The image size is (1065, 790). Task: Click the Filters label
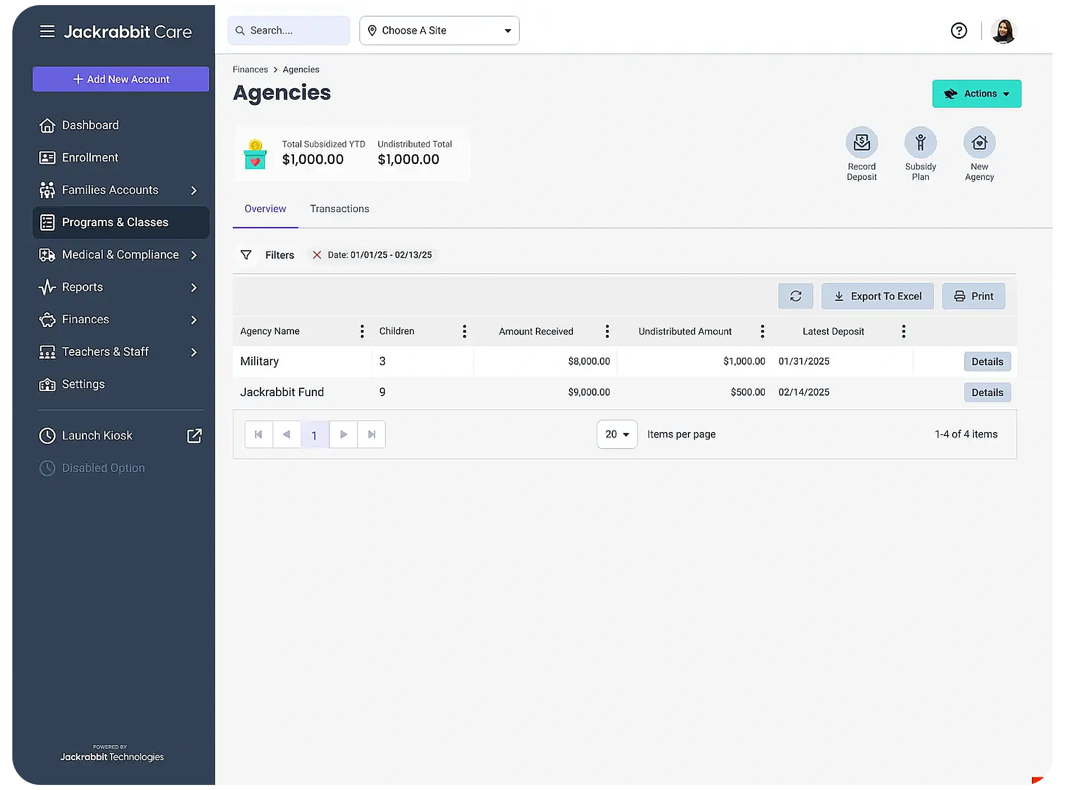[x=279, y=255]
